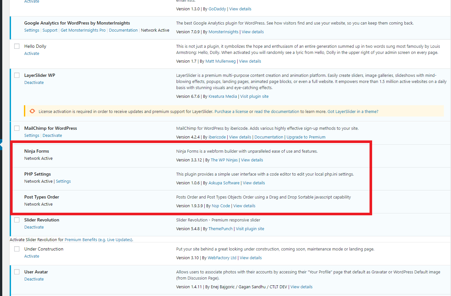
Task: Click Network Active label under Post Types Order
Action: pyautogui.click(x=38, y=204)
